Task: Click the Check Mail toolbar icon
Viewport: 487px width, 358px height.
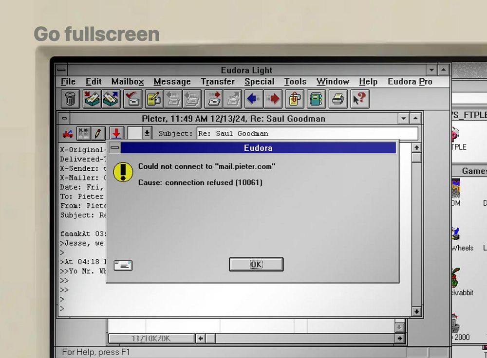Action: [132, 99]
